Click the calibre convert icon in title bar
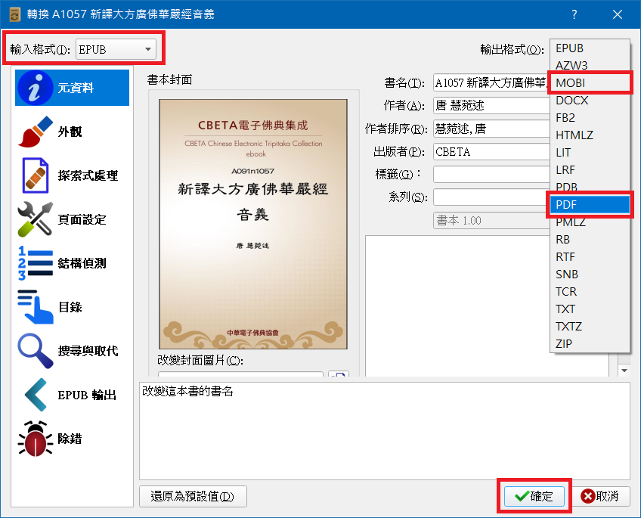Screen dimensions: 641x518 (x=14, y=14)
